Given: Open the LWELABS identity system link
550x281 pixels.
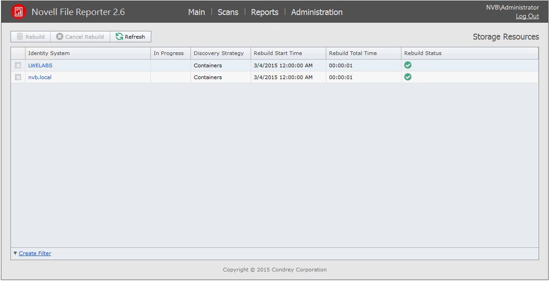Looking at the screenshot, I should (x=40, y=65).
